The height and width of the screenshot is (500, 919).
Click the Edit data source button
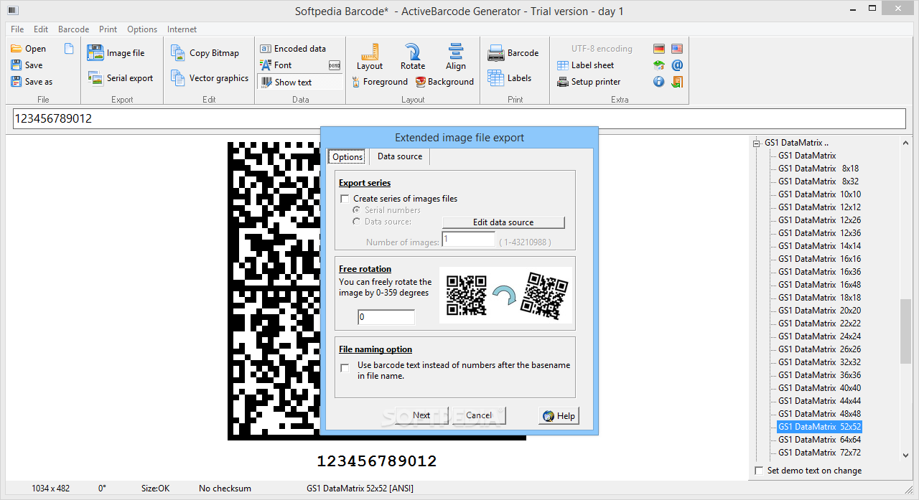point(503,222)
